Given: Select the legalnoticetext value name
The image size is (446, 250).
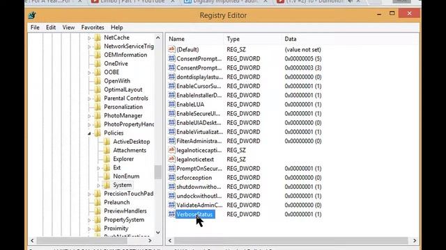Looking at the screenshot, I should (x=195, y=159).
